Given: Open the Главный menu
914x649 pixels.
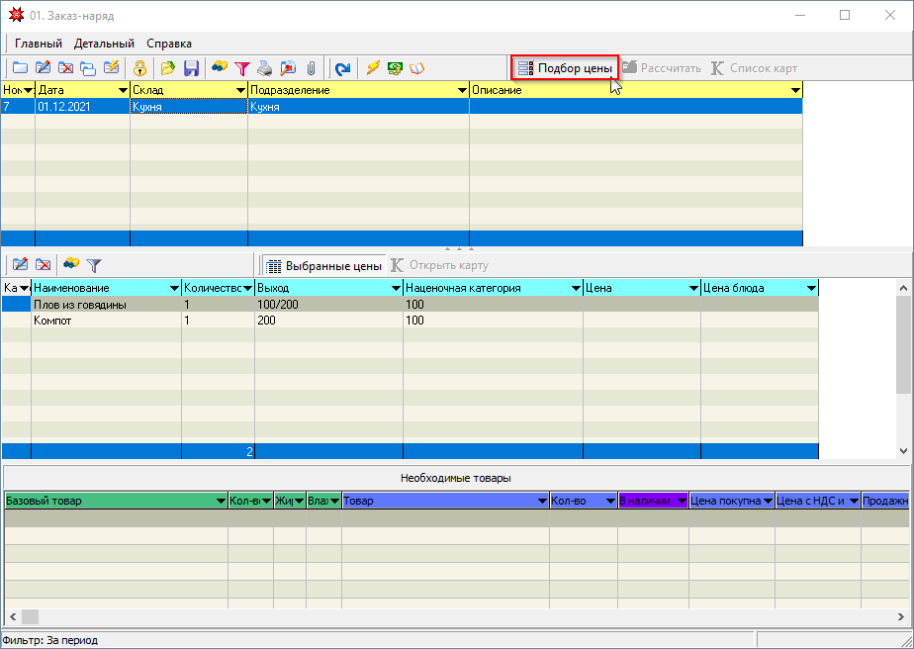Looking at the screenshot, I should point(39,44).
